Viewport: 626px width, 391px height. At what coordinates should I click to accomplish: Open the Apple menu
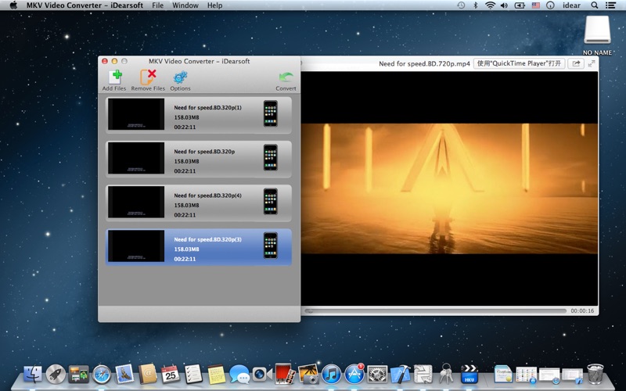tap(13, 5)
